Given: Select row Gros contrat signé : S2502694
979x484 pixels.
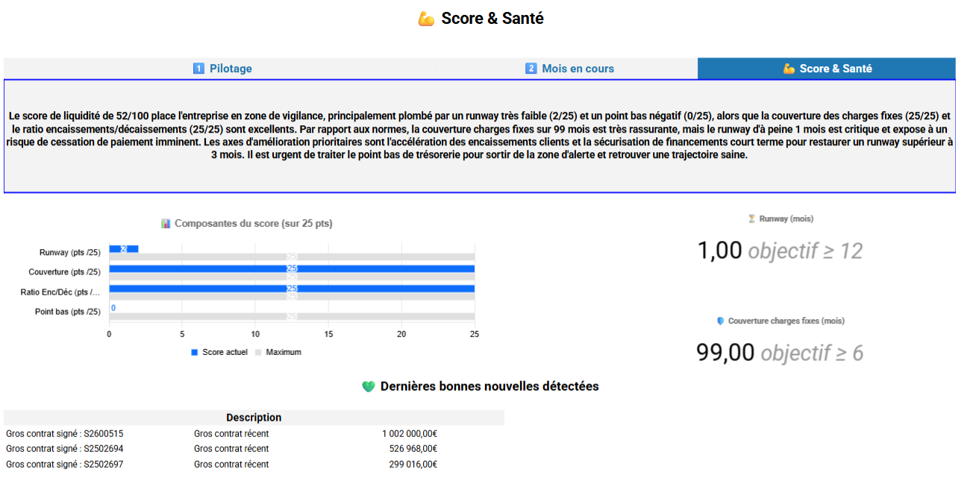Looking at the screenshot, I should 254,449.
